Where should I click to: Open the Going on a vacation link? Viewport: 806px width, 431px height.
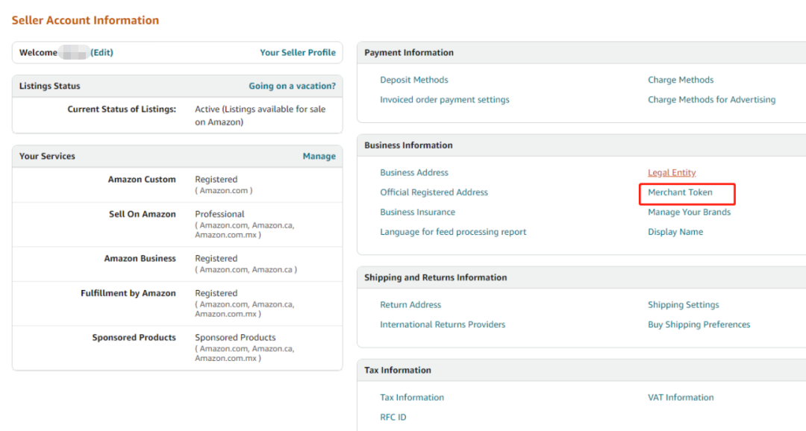[292, 86]
